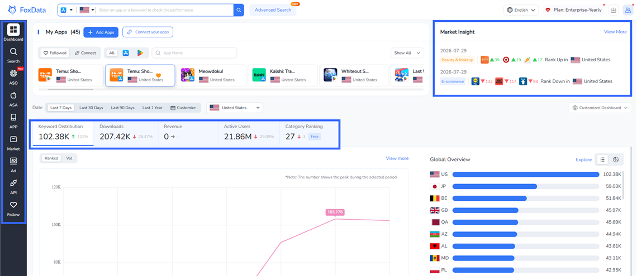Click Explore in Global Overview
Screen dimensions: 637x276
(583, 159)
